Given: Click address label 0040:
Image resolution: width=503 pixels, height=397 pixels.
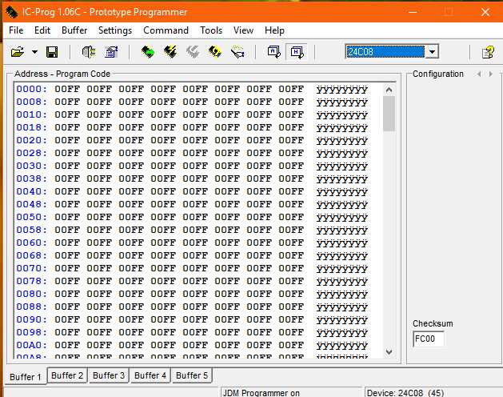Looking at the screenshot, I should click(31, 191).
